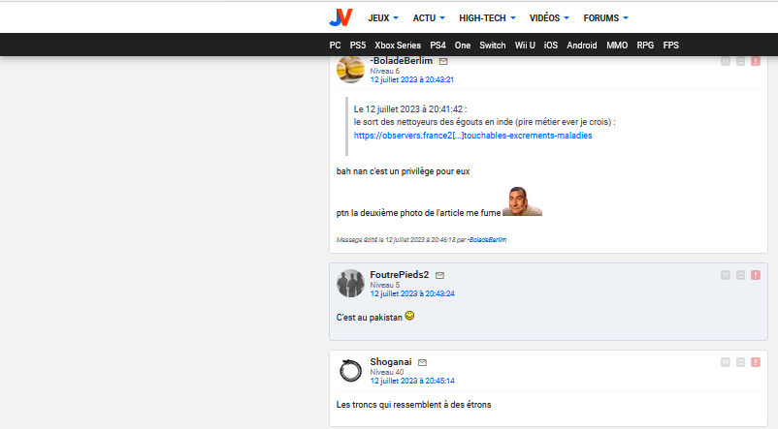Report Shoganai's message with the red alert icon
This screenshot has height=429, width=778.
click(x=756, y=362)
